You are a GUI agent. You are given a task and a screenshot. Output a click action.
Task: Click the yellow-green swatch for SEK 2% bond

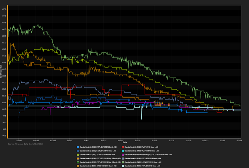(78, 155)
